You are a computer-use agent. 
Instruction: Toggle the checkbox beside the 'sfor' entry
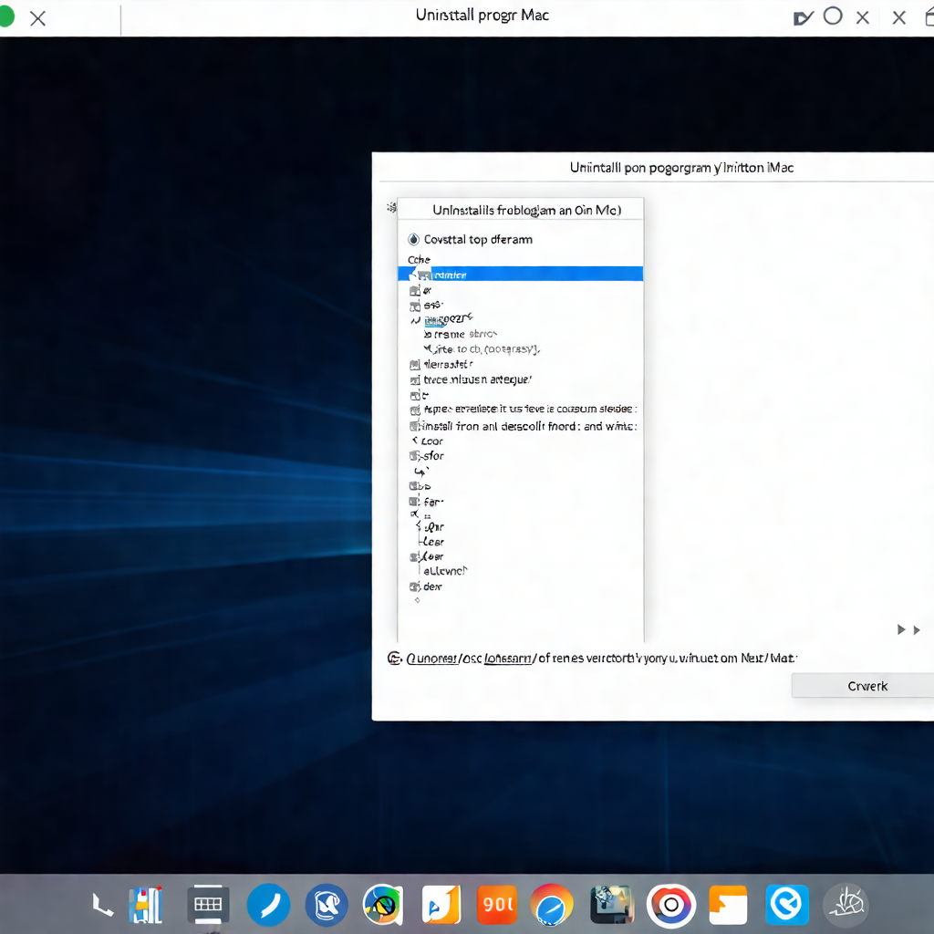(x=412, y=455)
